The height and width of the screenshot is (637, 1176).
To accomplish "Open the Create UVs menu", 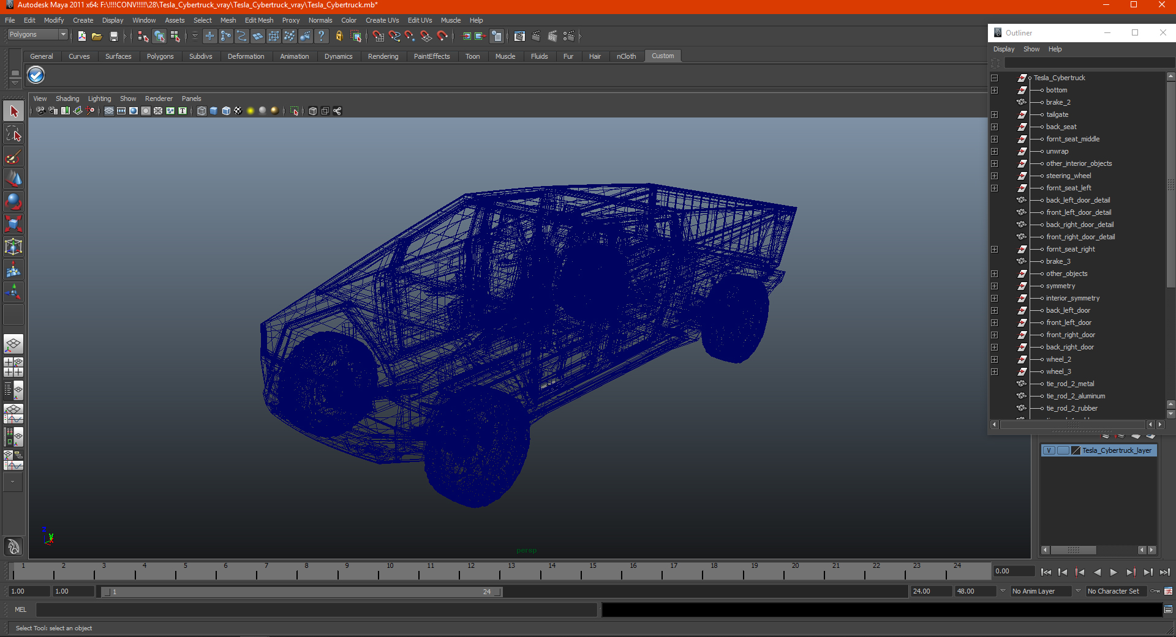I will click(x=382, y=20).
